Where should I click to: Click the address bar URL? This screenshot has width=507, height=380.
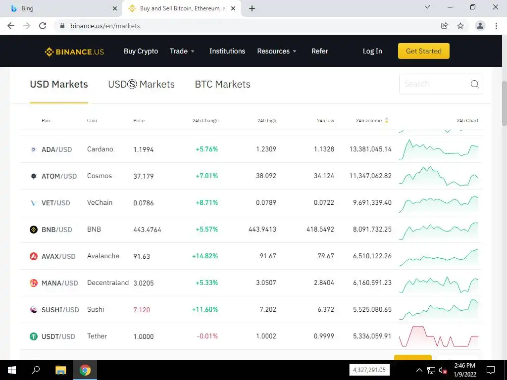[x=105, y=26]
